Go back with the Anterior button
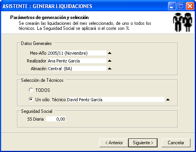Screen dimensions: 196x152 (114, 143)
